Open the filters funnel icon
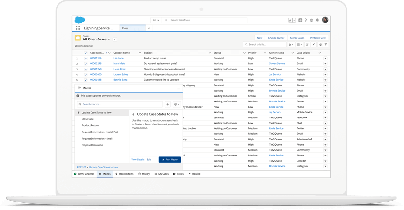The width and height of the screenshot is (404, 210). 326,45
